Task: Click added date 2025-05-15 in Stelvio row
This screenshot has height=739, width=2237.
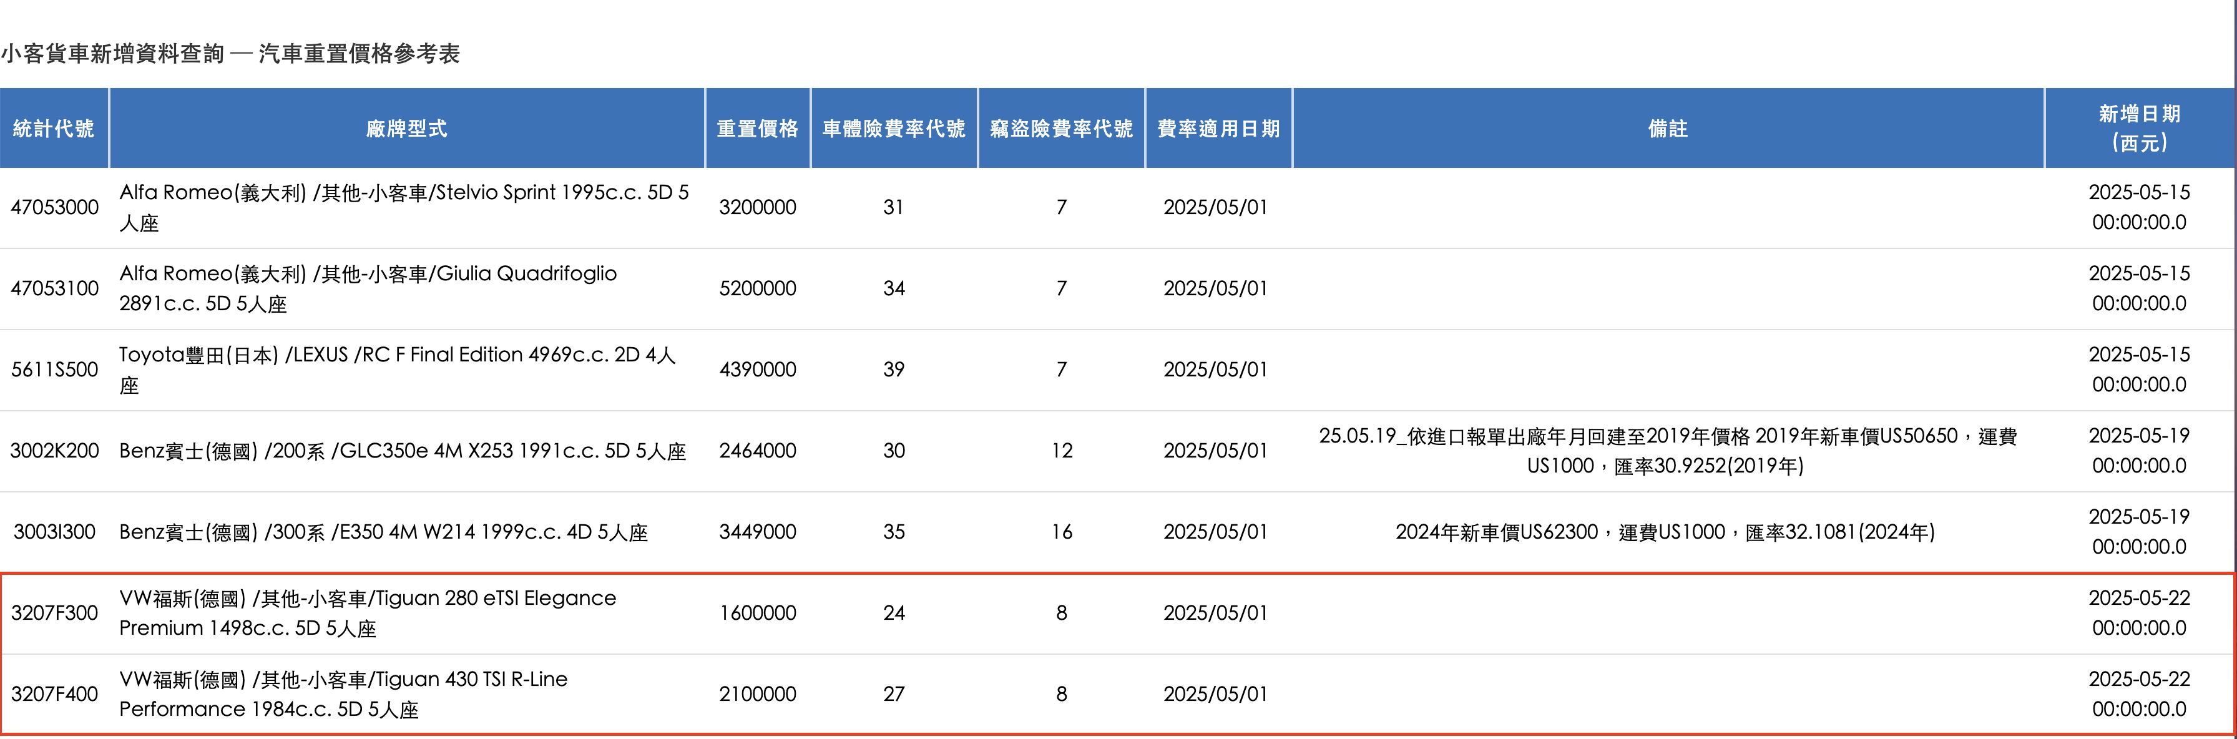Action: click(2139, 208)
